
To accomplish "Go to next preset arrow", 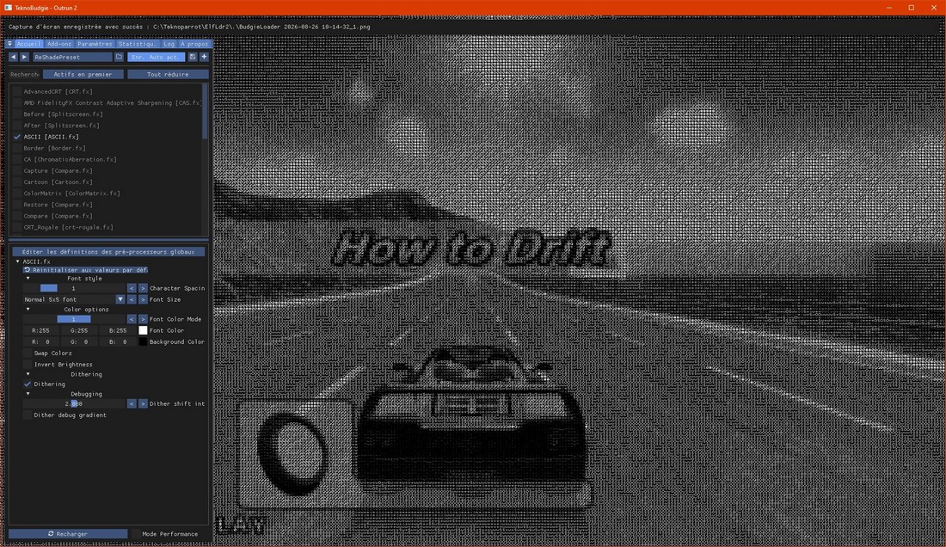I will click(x=25, y=58).
